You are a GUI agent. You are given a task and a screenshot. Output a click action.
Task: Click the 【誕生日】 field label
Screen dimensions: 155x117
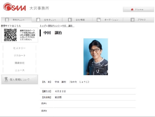(46, 91)
